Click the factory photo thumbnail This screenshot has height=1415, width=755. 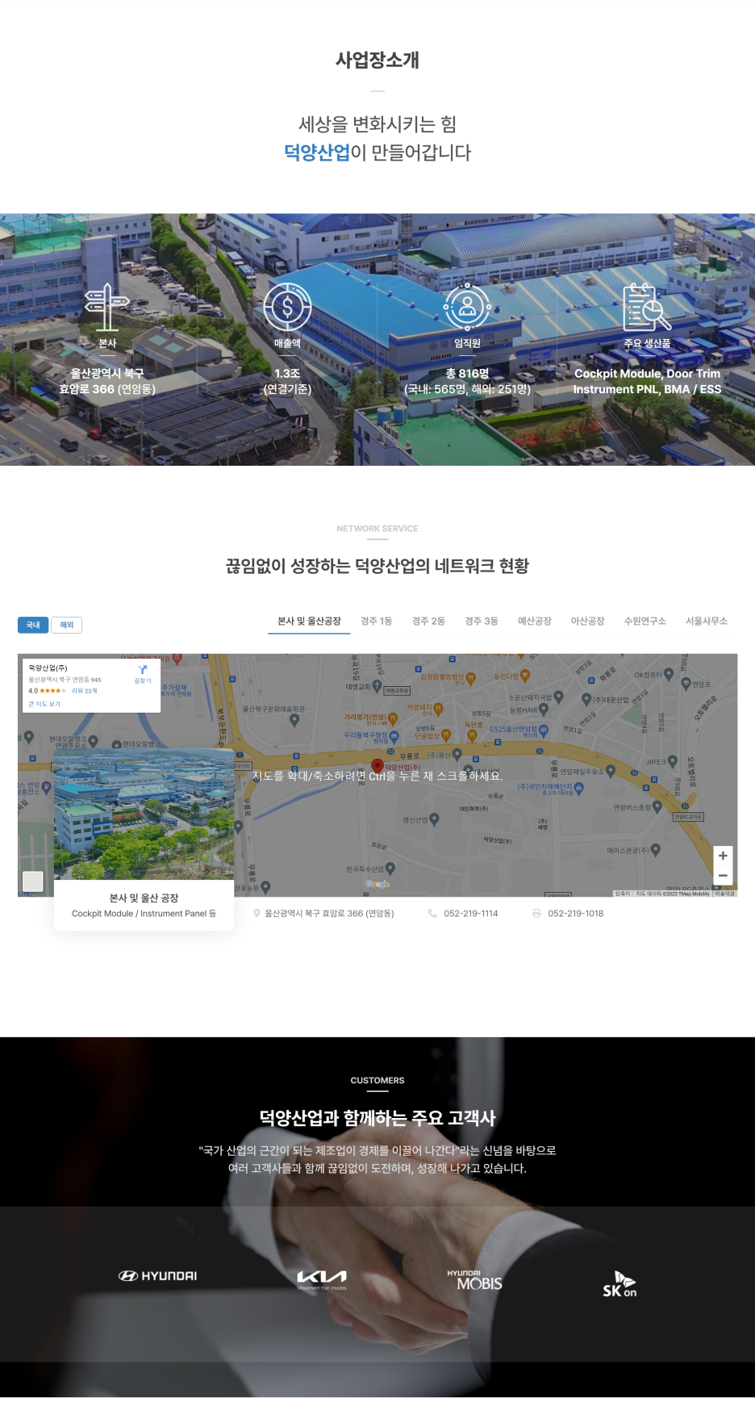(x=144, y=814)
